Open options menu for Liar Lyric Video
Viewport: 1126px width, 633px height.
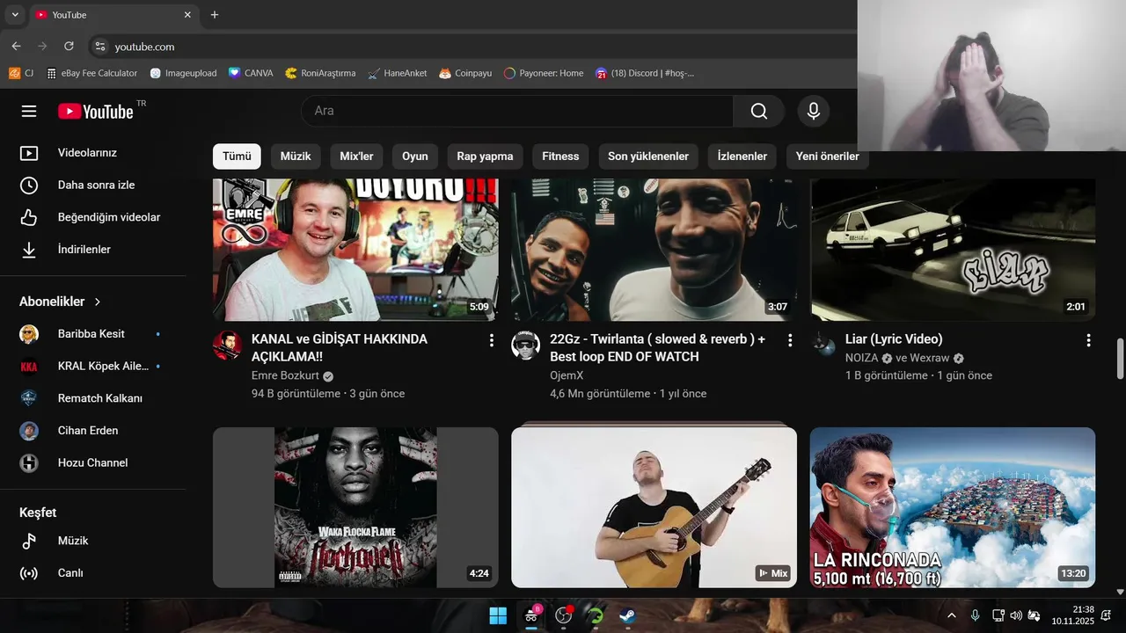click(1088, 340)
